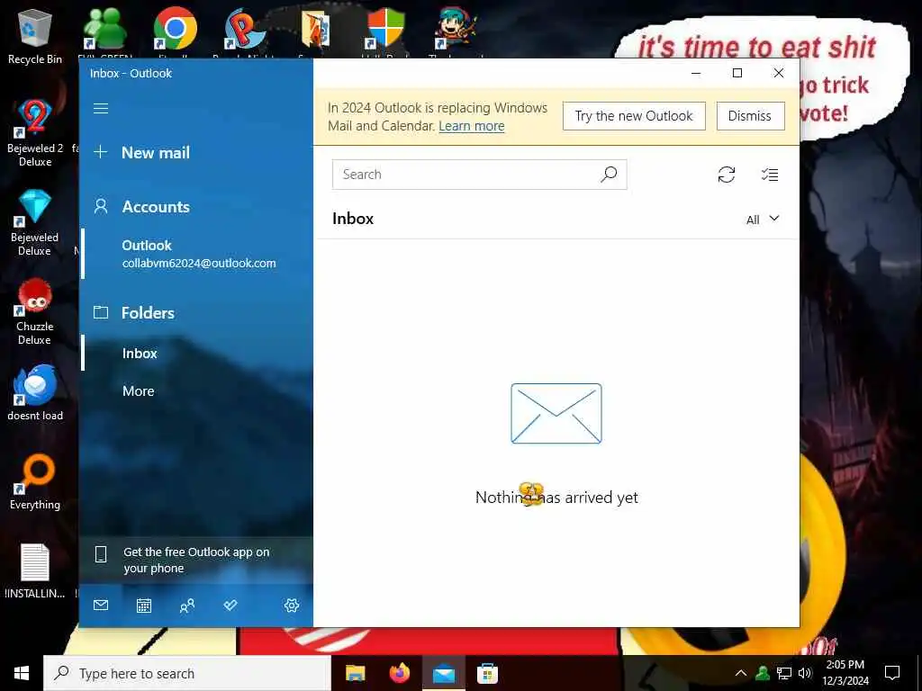This screenshot has width=922, height=691.
Task: Open the clock showing 2:05 PM
Action: (845, 673)
